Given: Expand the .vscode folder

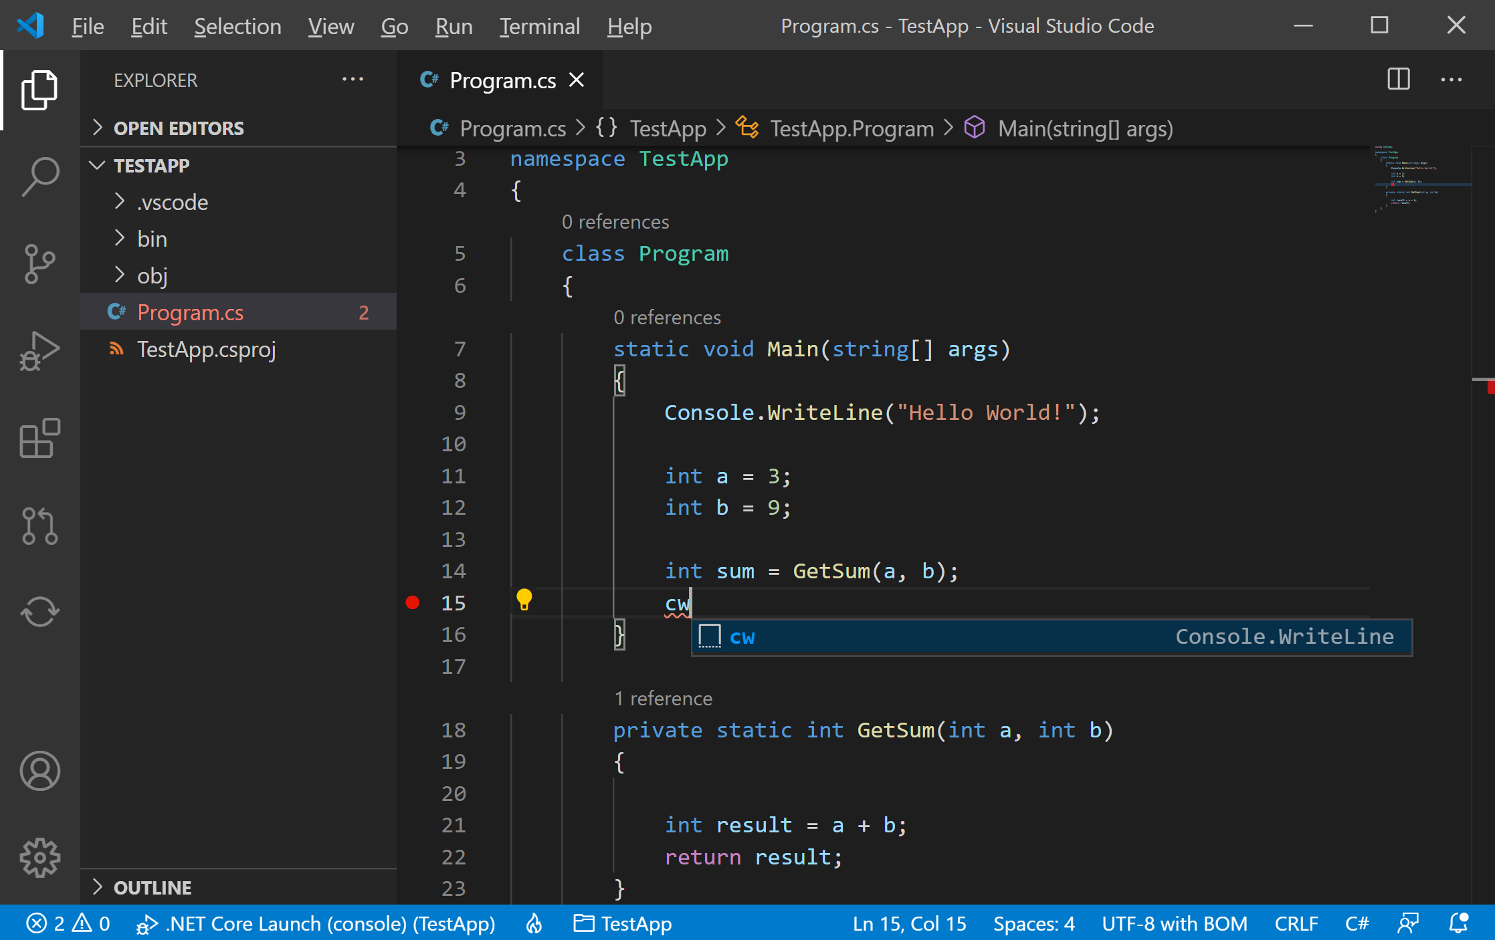Looking at the screenshot, I should (x=172, y=202).
